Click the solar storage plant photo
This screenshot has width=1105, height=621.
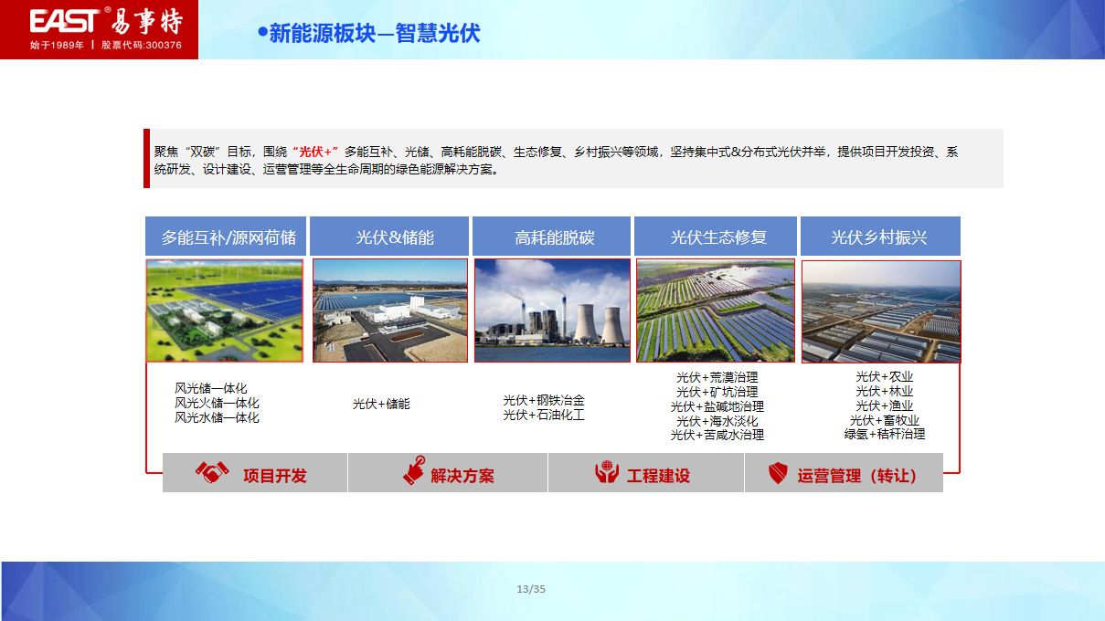[390, 310]
